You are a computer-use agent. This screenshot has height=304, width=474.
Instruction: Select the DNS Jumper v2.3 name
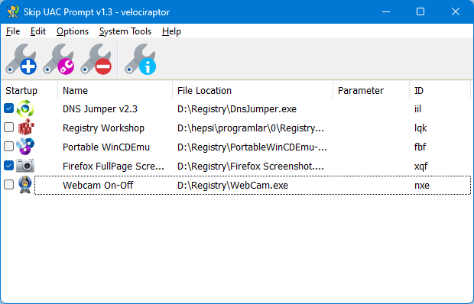pos(99,109)
